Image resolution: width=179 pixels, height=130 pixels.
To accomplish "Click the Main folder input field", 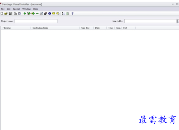I will pyautogui.click(x=150, y=21).
